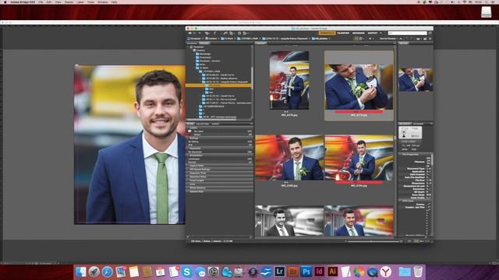Image resolution: width=499 pixels, height=280 pixels.
Task: Switch to the FILMSTRIP workspace
Action: click(343, 33)
